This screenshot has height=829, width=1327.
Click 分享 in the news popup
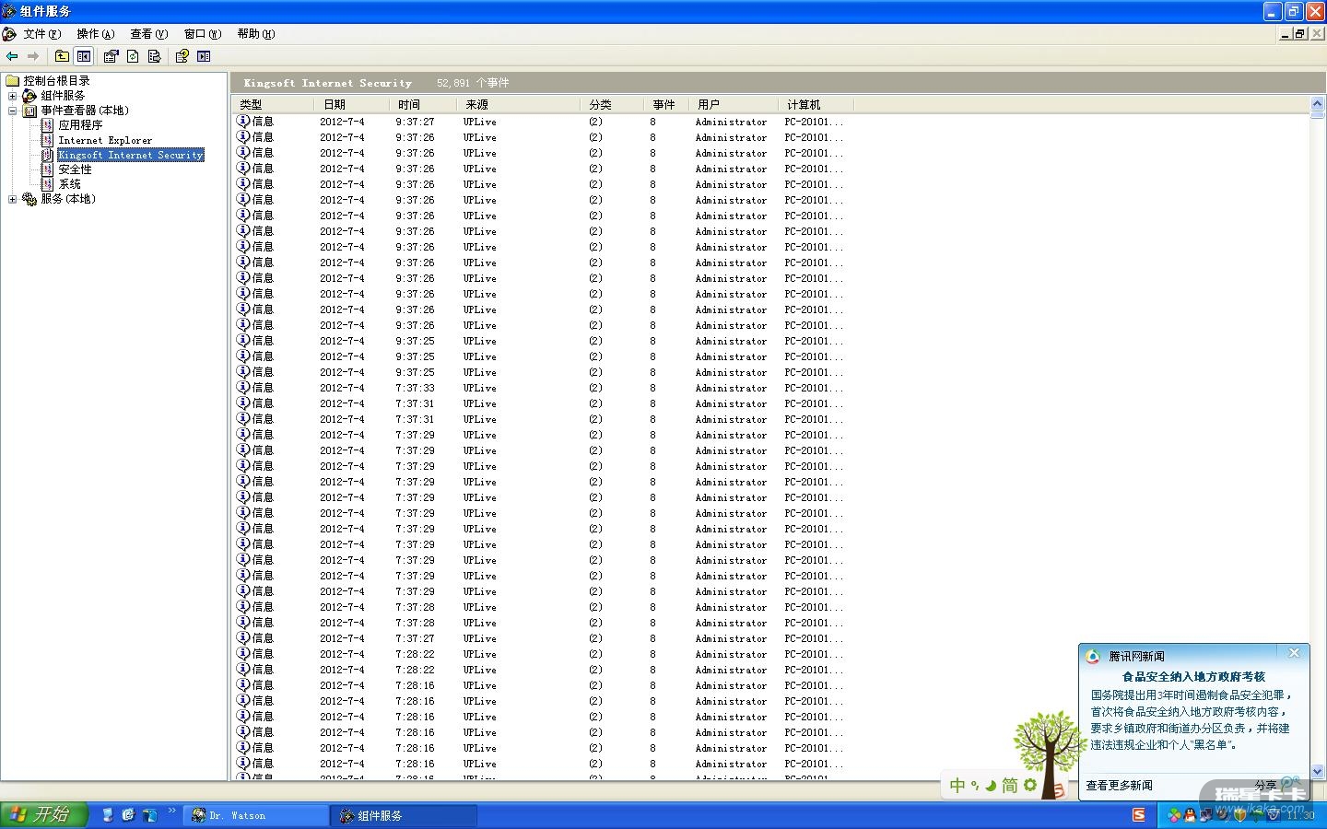(1266, 786)
